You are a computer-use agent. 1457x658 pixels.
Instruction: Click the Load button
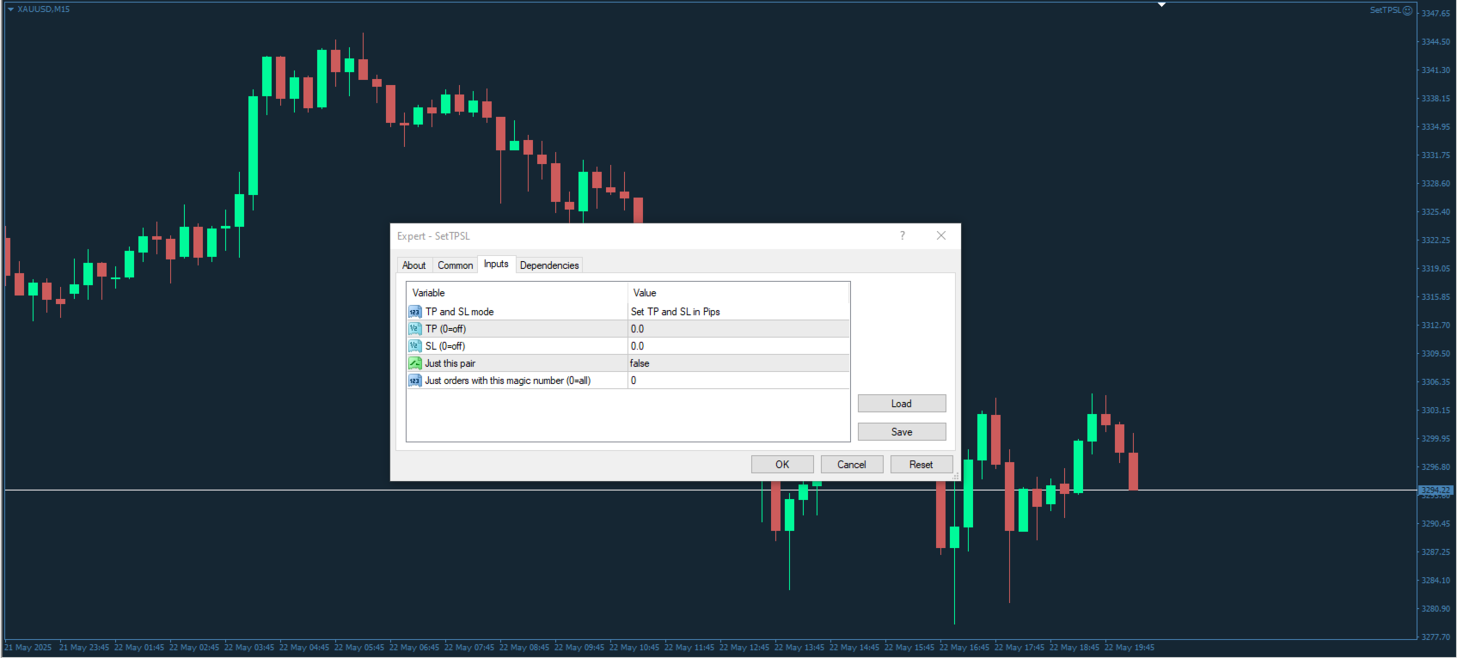[x=902, y=404]
